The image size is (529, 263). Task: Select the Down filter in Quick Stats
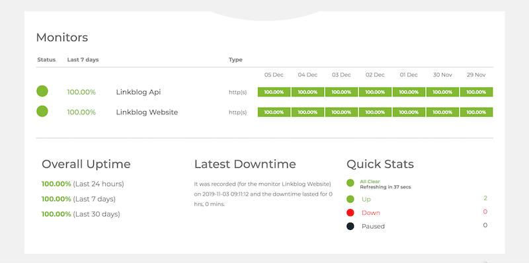[371, 213]
